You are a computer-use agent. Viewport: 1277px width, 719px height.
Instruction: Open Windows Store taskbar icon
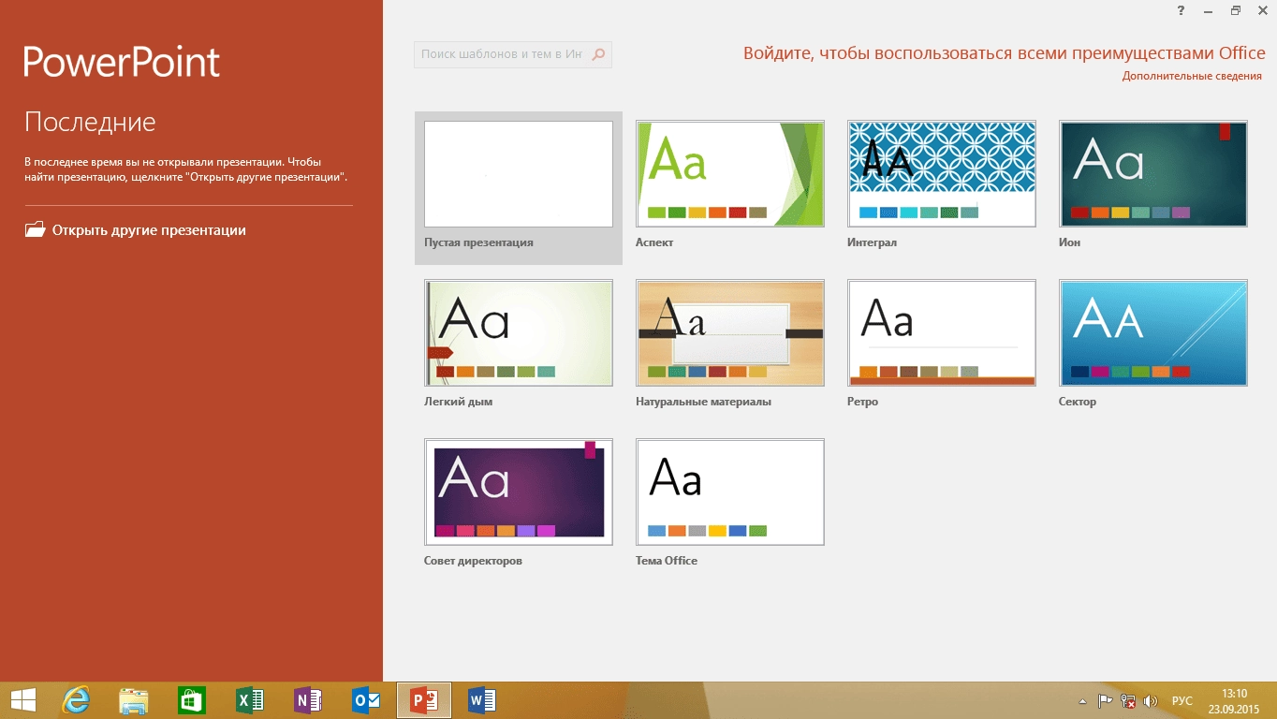point(192,700)
